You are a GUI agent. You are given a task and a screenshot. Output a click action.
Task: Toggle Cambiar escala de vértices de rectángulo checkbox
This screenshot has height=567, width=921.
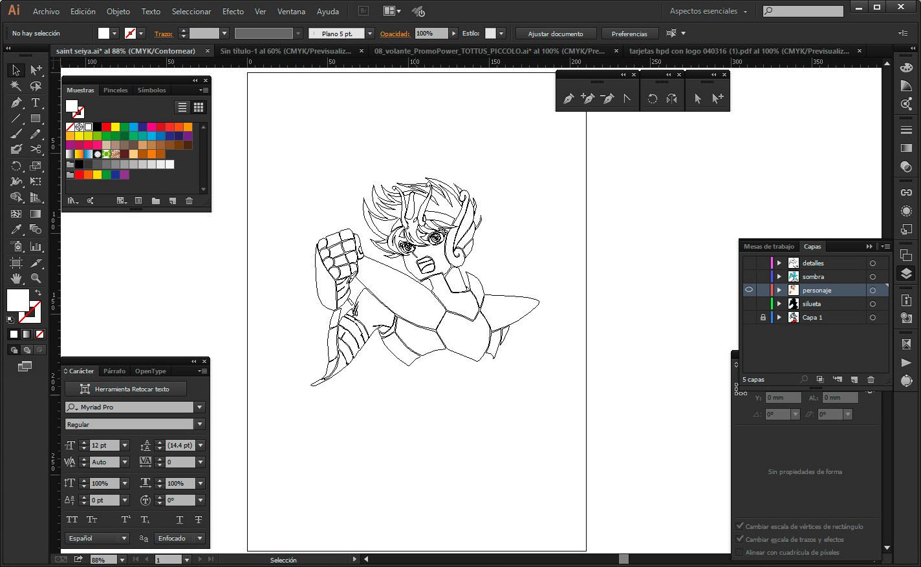[x=740, y=526]
